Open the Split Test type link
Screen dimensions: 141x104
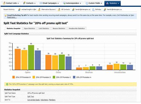click(x=31, y=97)
